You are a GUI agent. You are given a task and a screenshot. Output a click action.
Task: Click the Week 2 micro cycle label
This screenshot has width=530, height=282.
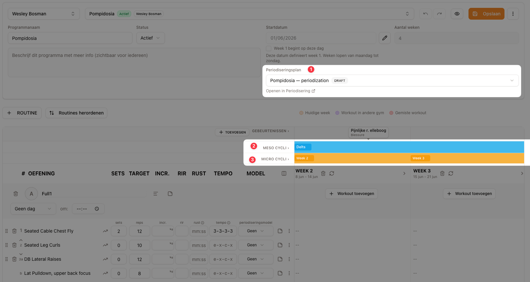click(x=304, y=158)
